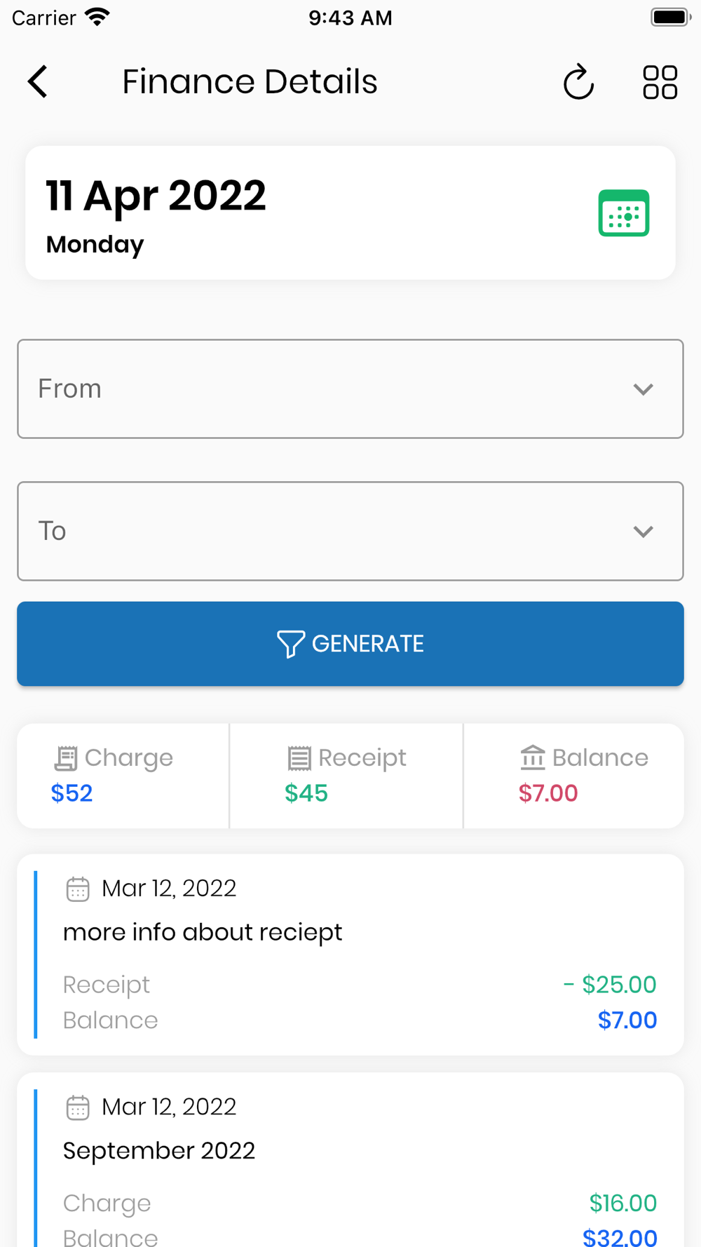Tap calendar icon on September 2022 entry

point(78,1107)
